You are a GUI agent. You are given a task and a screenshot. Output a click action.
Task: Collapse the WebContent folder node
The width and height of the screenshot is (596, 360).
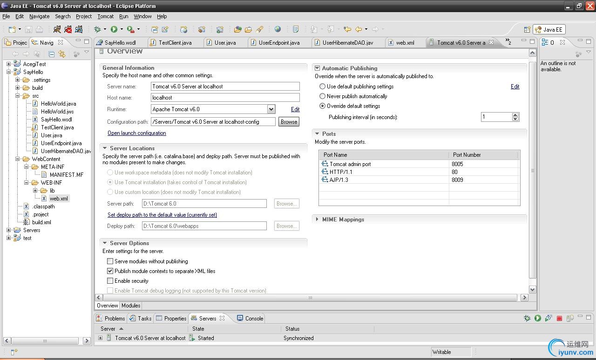tap(17, 159)
